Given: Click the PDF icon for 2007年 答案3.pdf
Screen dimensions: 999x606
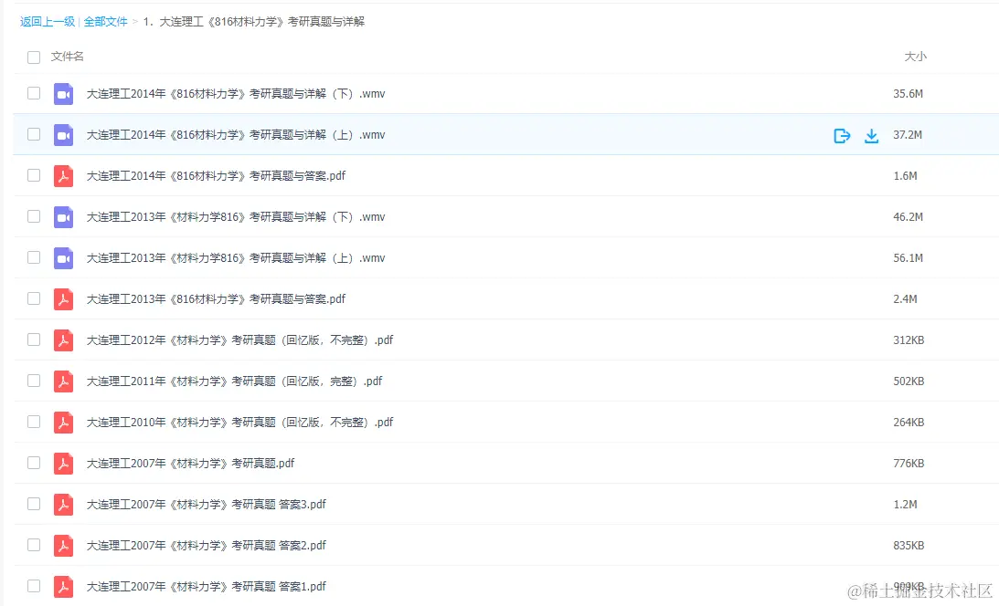Looking at the screenshot, I should tap(63, 505).
